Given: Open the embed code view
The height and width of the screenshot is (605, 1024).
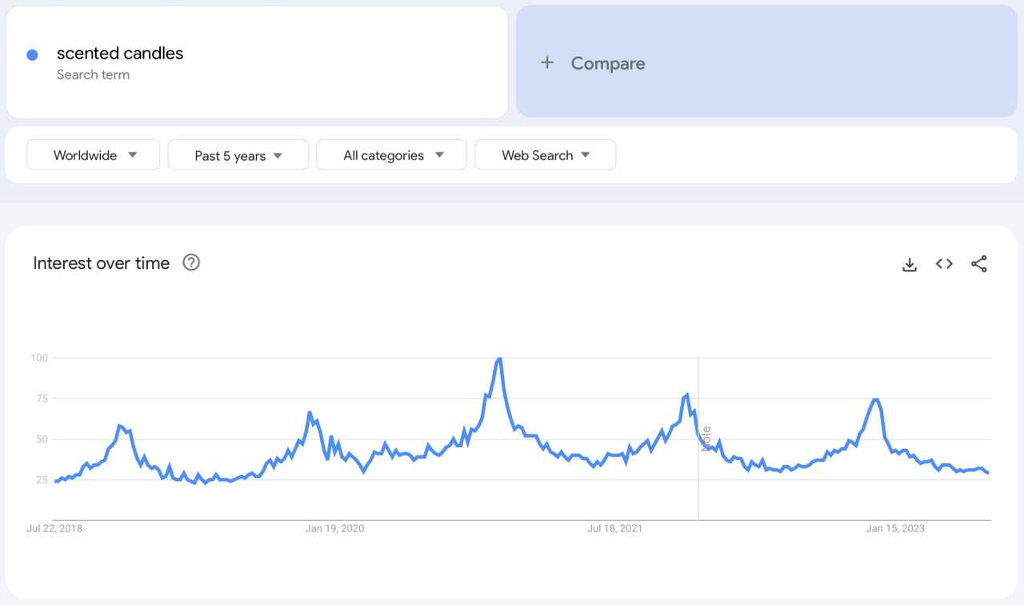Looking at the screenshot, I should 944,263.
